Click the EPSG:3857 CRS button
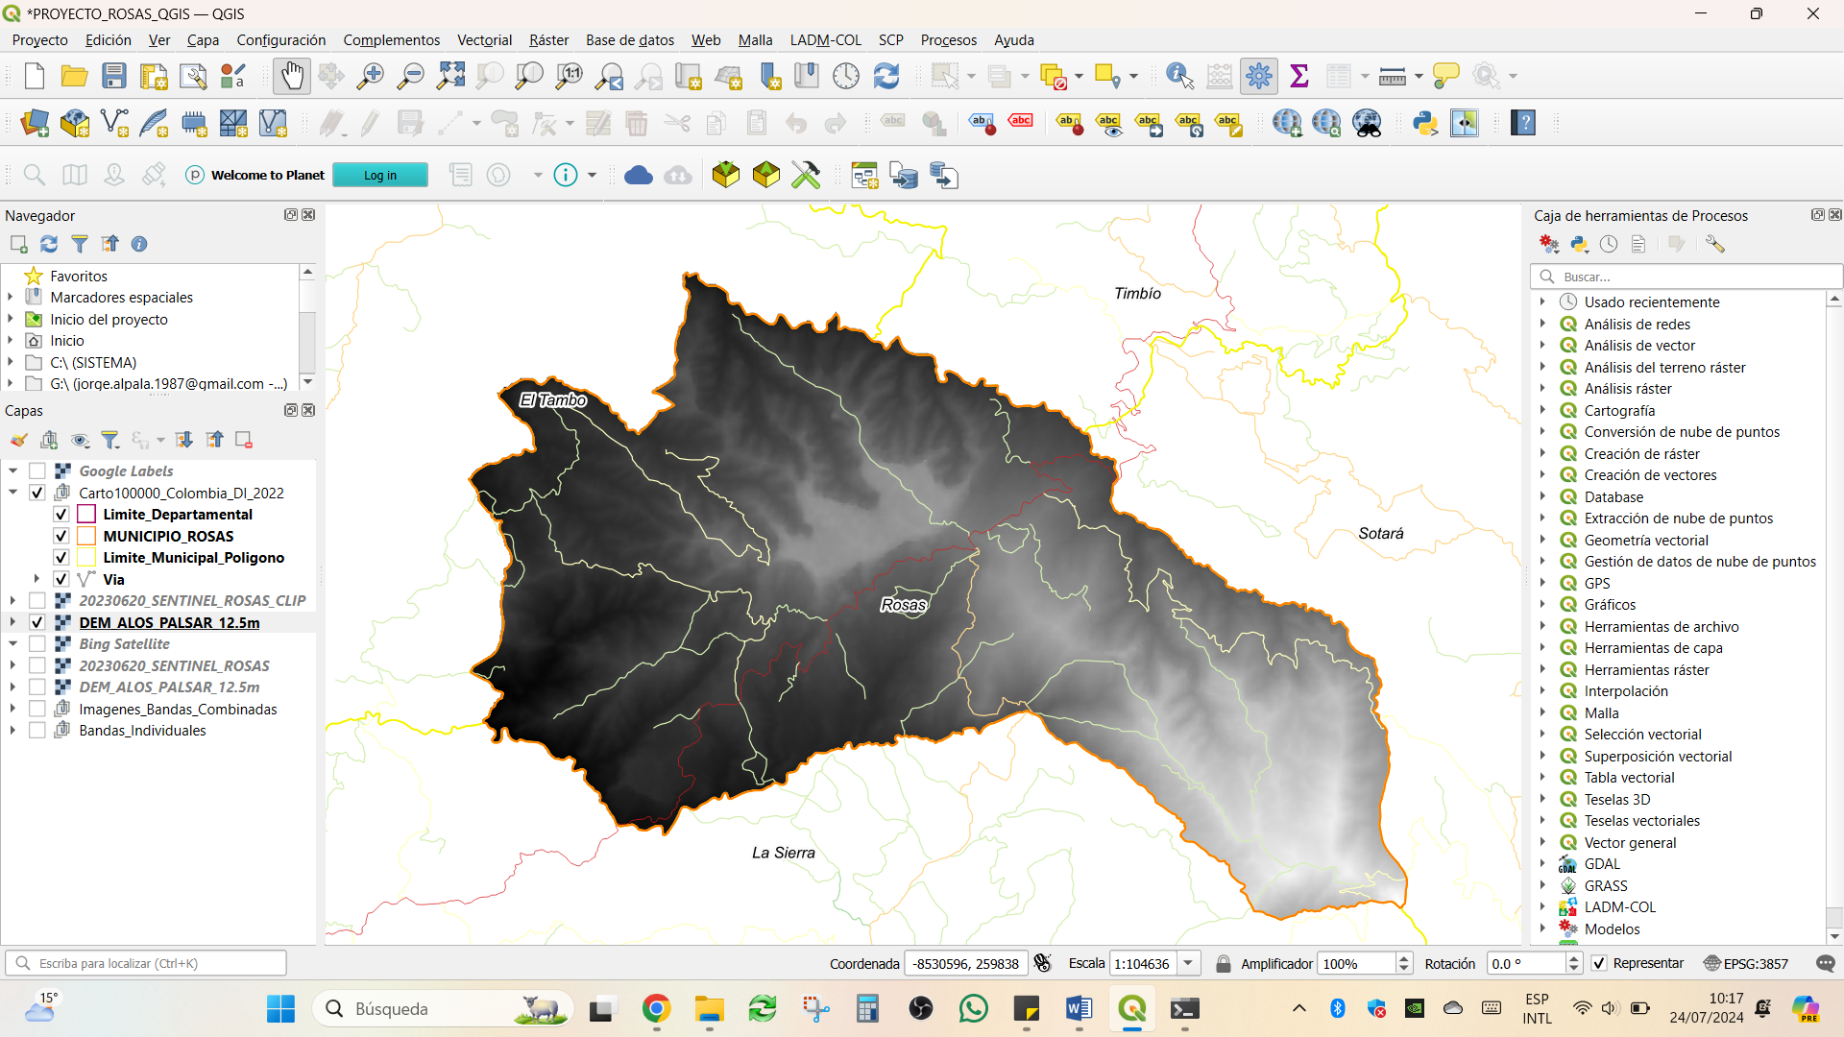Image resolution: width=1844 pixels, height=1037 pixels. 1746,963
